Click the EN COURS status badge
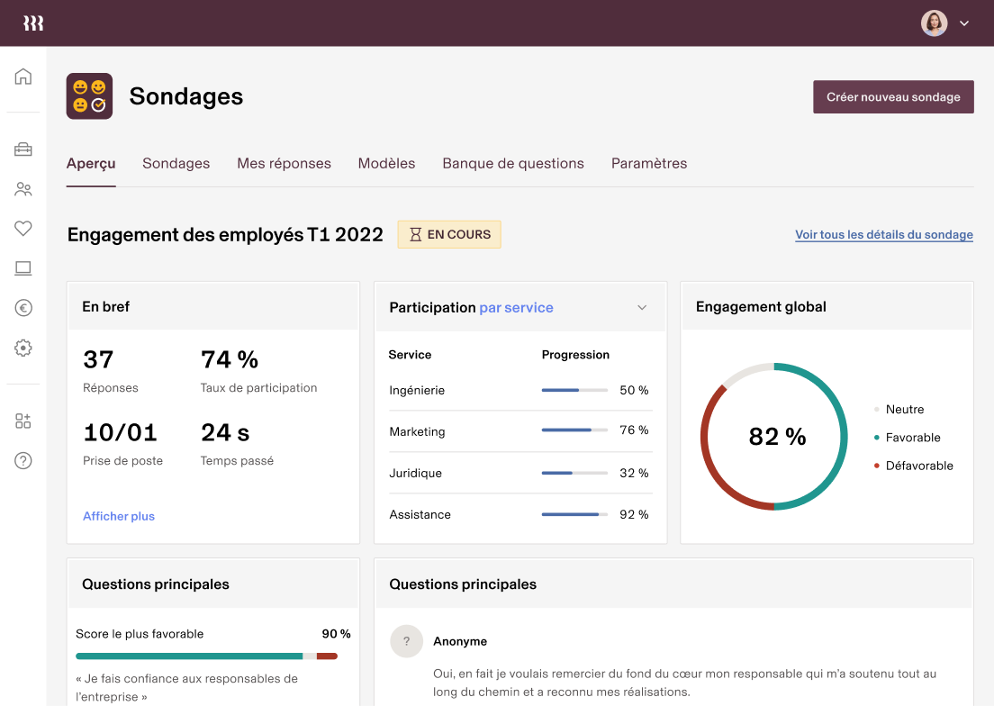The width and height of the screenshot is (994, 706). click(448, 234)
